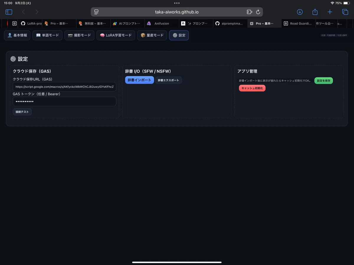Click the 設定 panel heading

click(x=19, y=59)
